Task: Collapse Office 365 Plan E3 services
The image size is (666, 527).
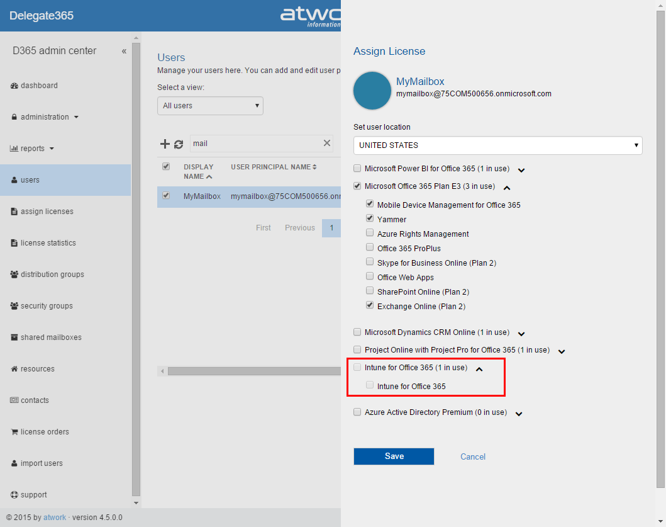Action: (507, 188)
